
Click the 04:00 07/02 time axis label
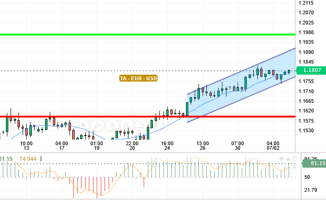(273, 146)
